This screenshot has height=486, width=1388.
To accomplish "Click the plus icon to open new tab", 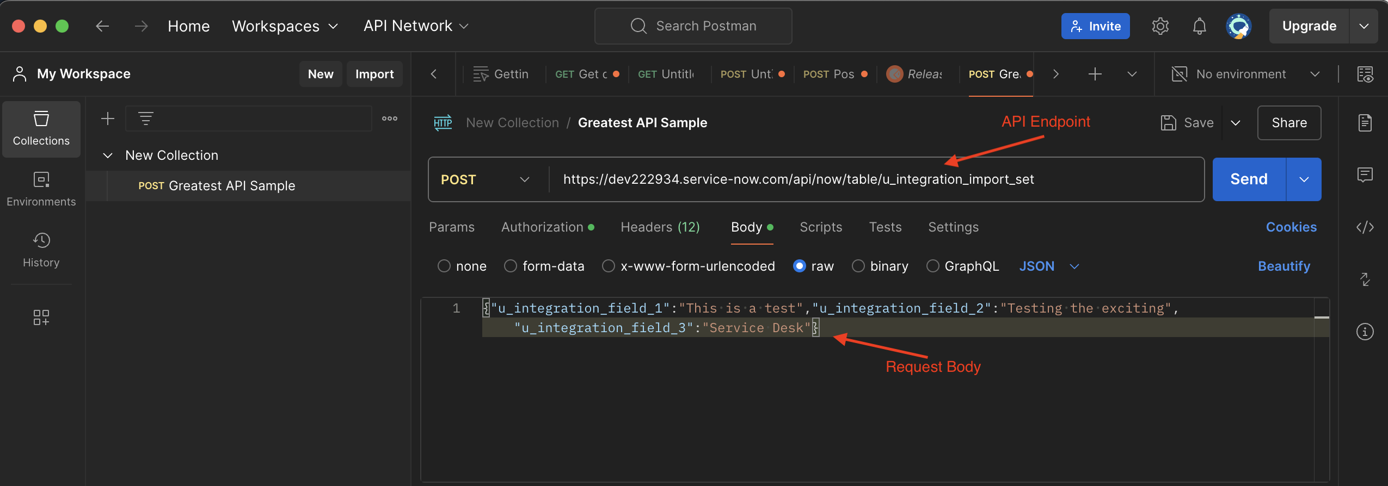I will [x=1095, y=74].
